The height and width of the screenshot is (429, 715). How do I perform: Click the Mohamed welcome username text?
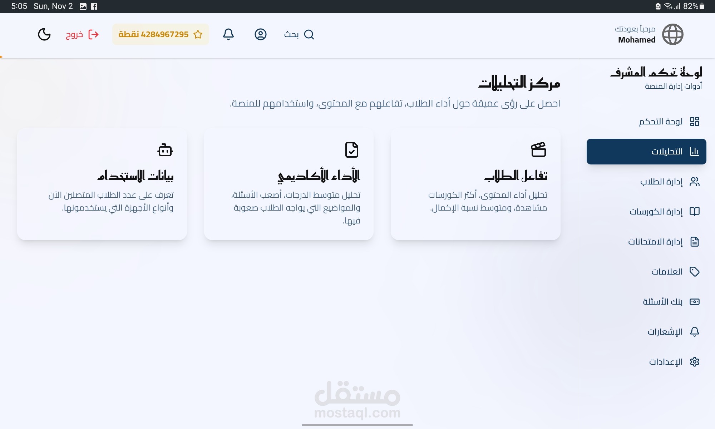point(637,40)
